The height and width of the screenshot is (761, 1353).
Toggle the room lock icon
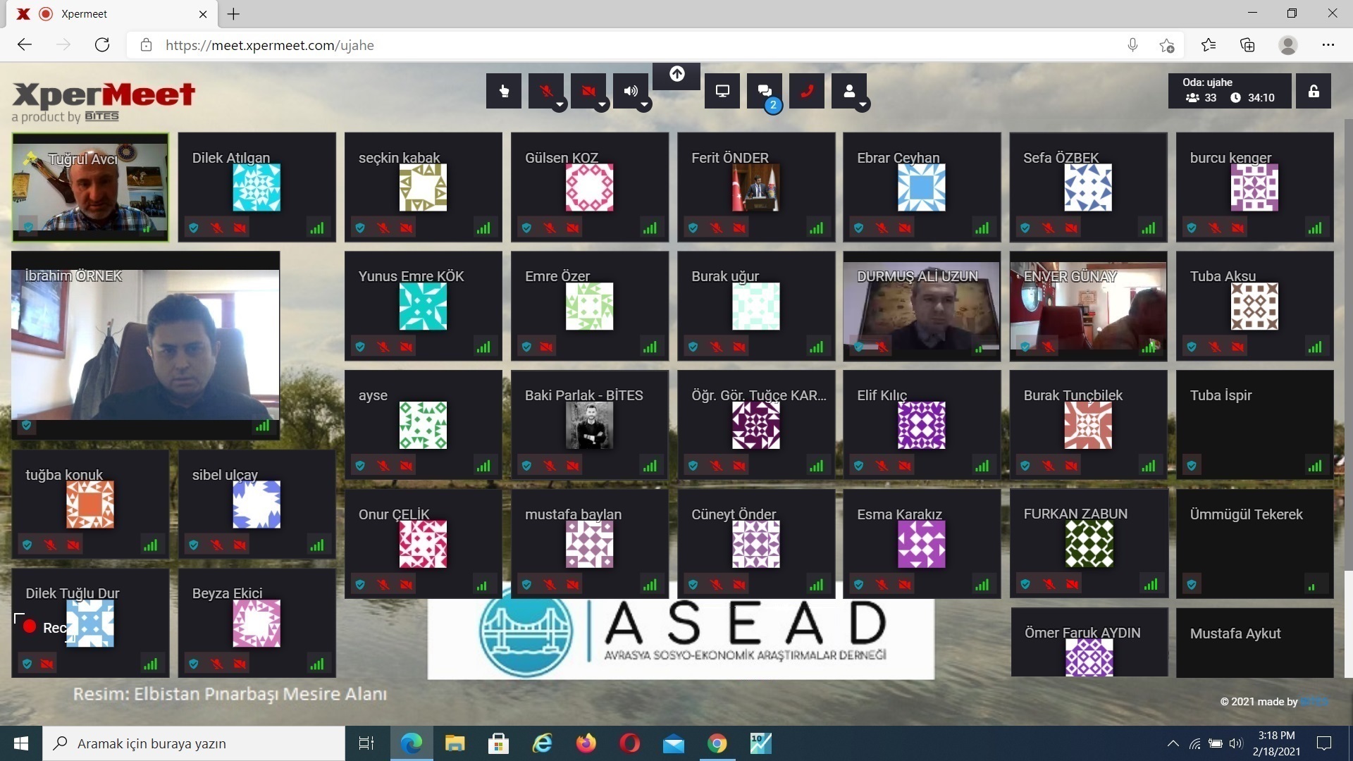point(1314,92)
